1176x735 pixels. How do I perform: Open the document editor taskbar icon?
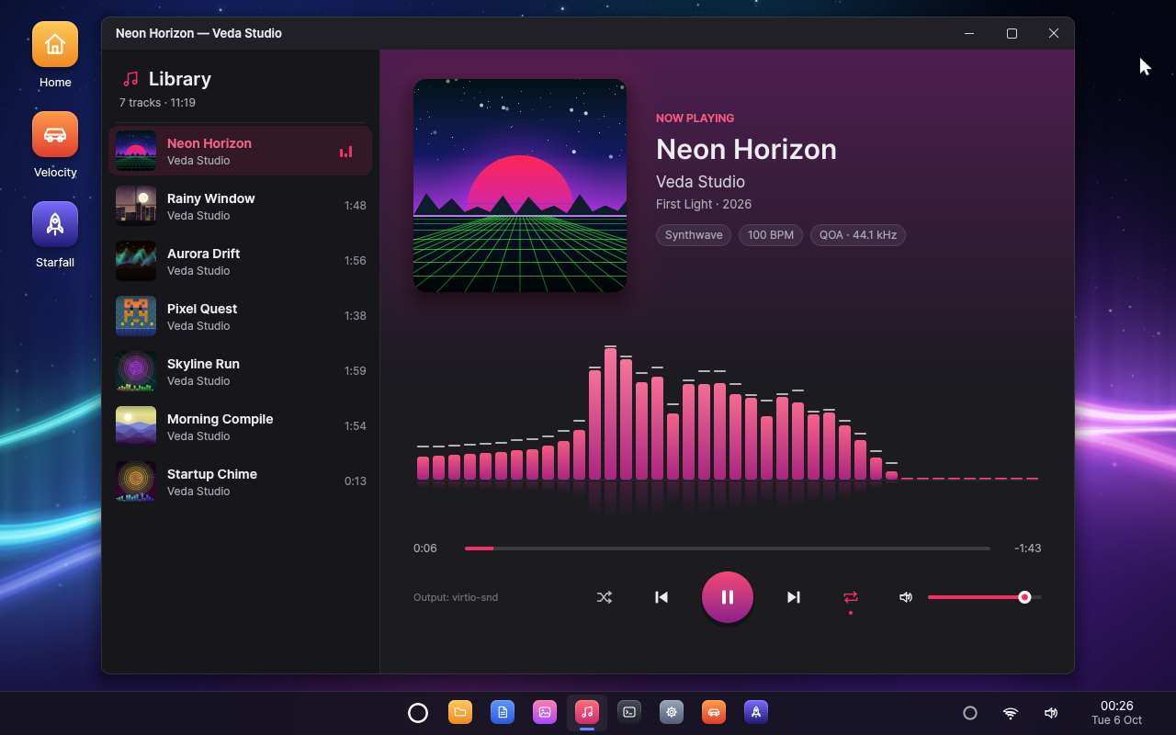(503, 712)
